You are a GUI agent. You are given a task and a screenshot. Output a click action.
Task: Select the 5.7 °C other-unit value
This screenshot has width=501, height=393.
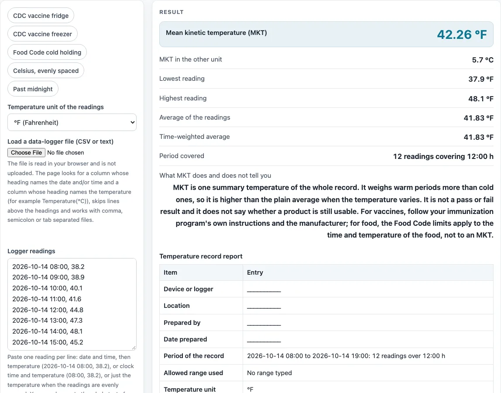[483, 60]
